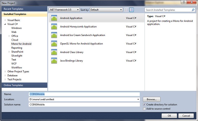Expand the SharePoint tree node
The width and height of the screenshot is (198, 121).
pyautogui.click(x=9, y=52)
